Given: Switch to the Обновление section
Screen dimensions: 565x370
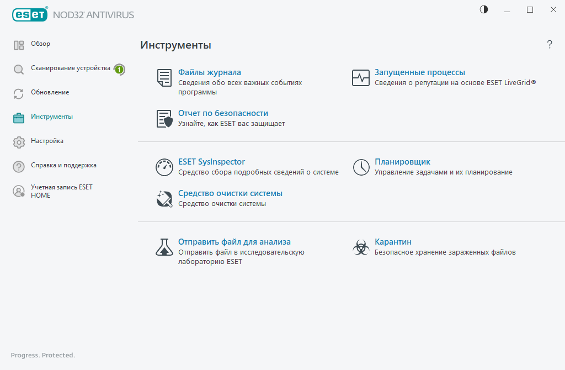Looking at the screenshot, I should tap(50, 92).
